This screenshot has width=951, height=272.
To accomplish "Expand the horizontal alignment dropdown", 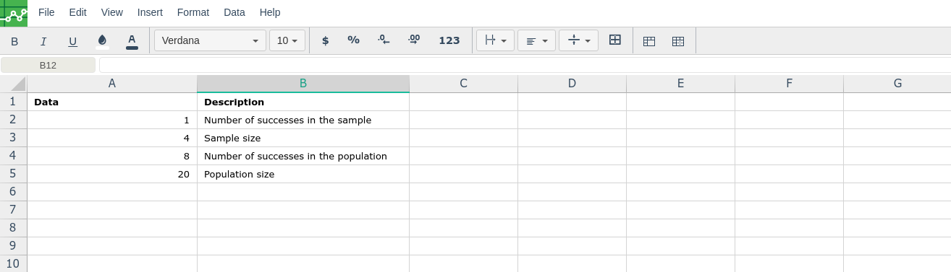I will coord(536,40).
